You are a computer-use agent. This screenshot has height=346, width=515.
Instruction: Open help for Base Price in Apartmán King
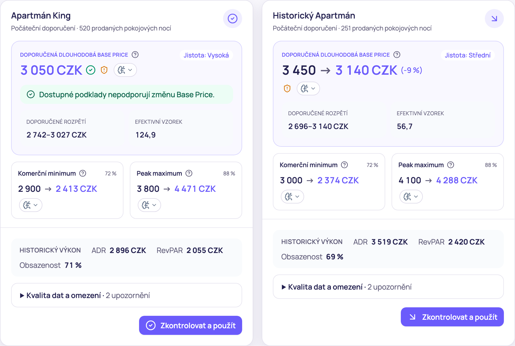(135, 55)
